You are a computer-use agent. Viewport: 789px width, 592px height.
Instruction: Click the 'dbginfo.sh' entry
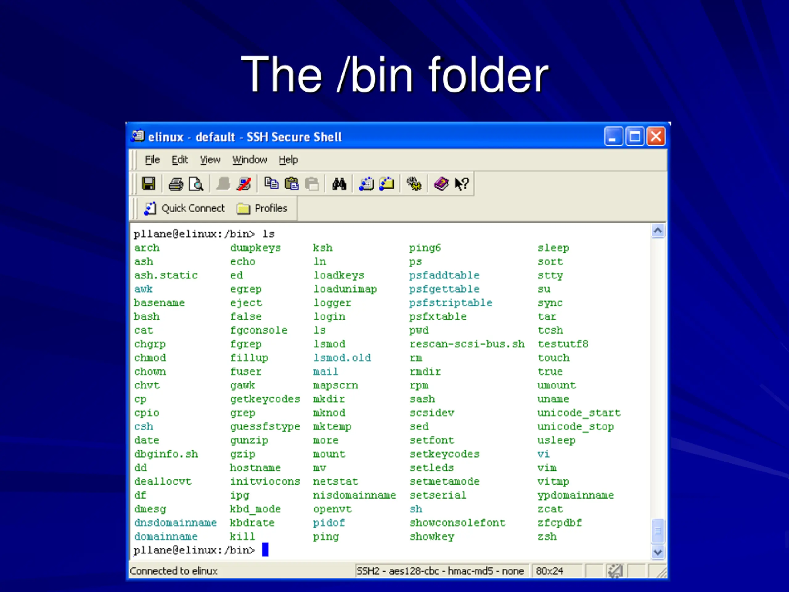click(x=166, y=454)
